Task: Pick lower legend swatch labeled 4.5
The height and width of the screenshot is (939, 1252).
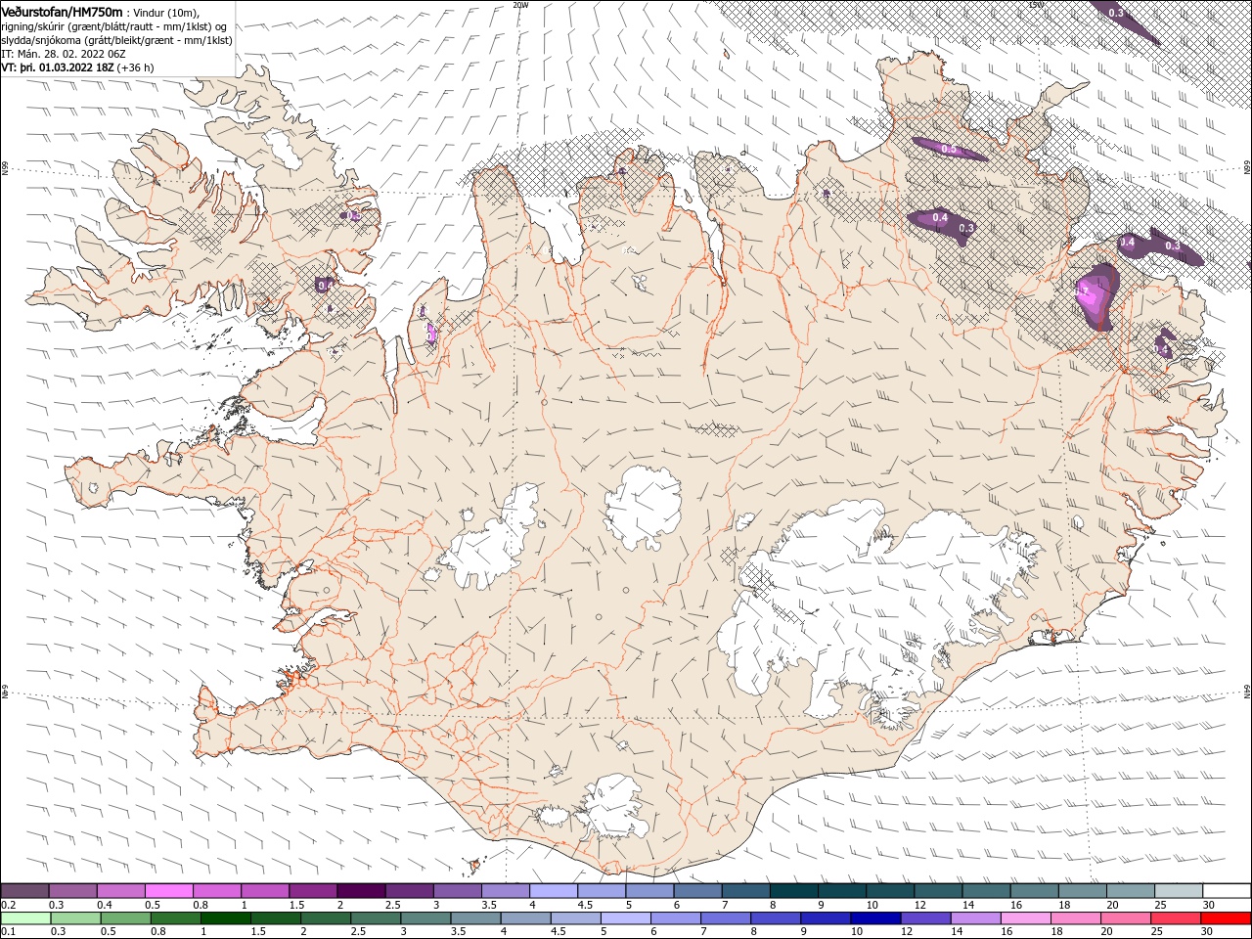Action: (575, 918)
